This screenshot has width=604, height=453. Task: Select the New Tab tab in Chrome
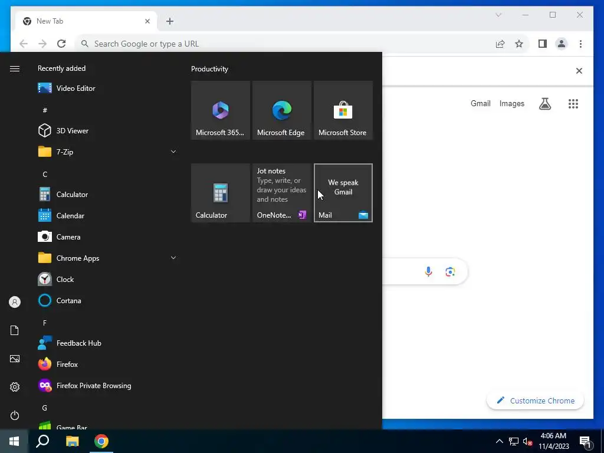tap(86, 21)
